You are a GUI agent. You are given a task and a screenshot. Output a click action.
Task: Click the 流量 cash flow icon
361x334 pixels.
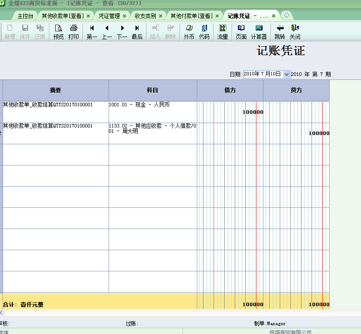click(x=222, y=32)
